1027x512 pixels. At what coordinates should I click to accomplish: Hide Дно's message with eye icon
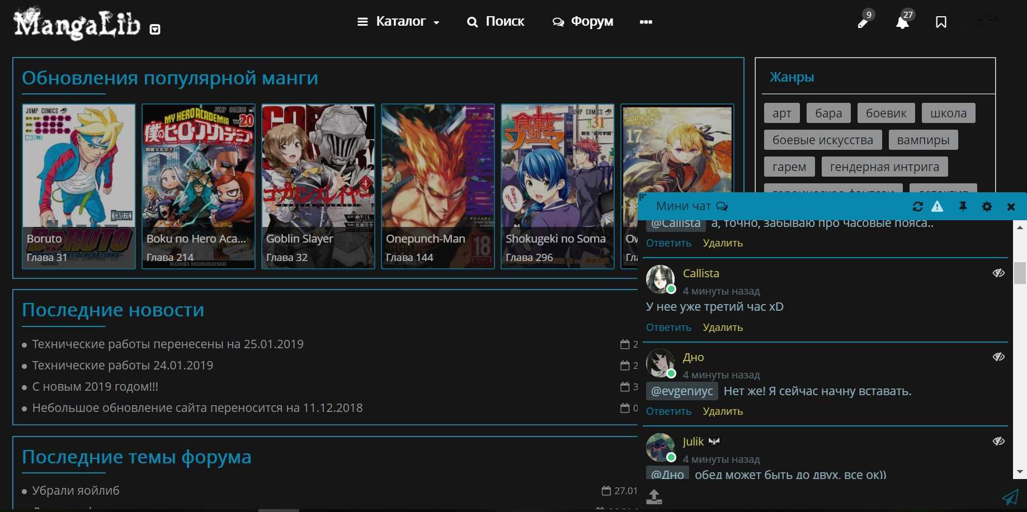coord(998,357)
